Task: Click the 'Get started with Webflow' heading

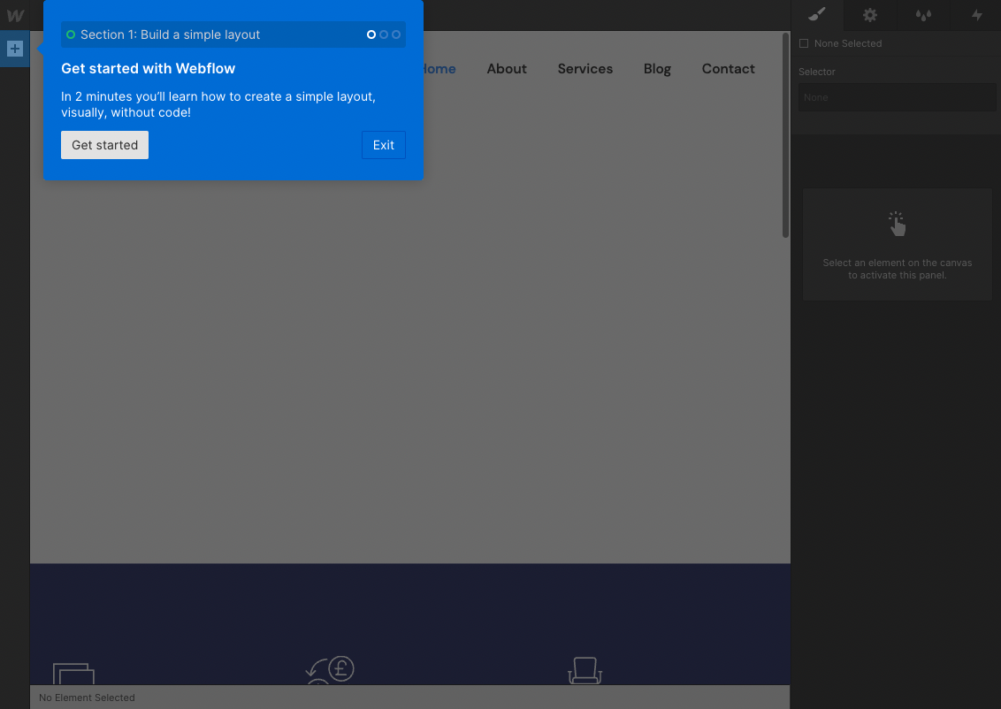Action: (x=148, y=68)
